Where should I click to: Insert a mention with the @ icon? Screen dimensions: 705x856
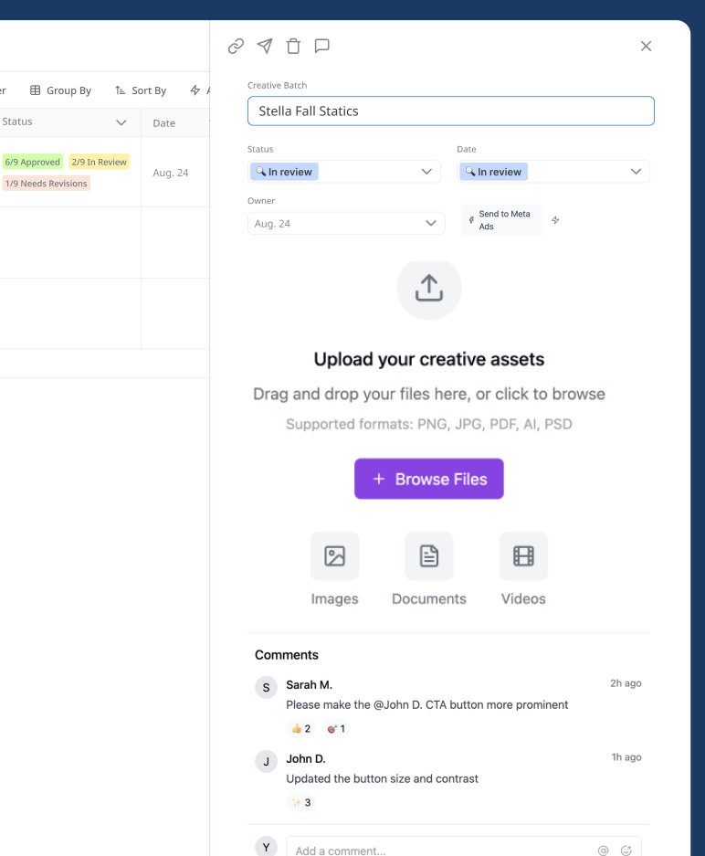603,851
